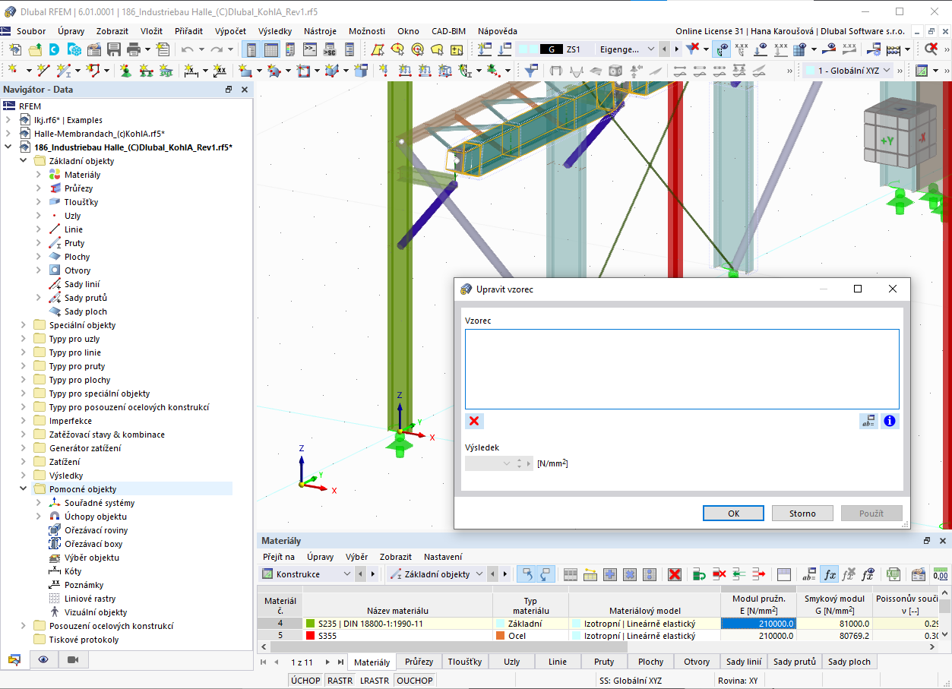Viewport: 952px width, 689px height.
Task: Click the red X delete-formula icon in dialog
Action: click(x=474, y=421)
